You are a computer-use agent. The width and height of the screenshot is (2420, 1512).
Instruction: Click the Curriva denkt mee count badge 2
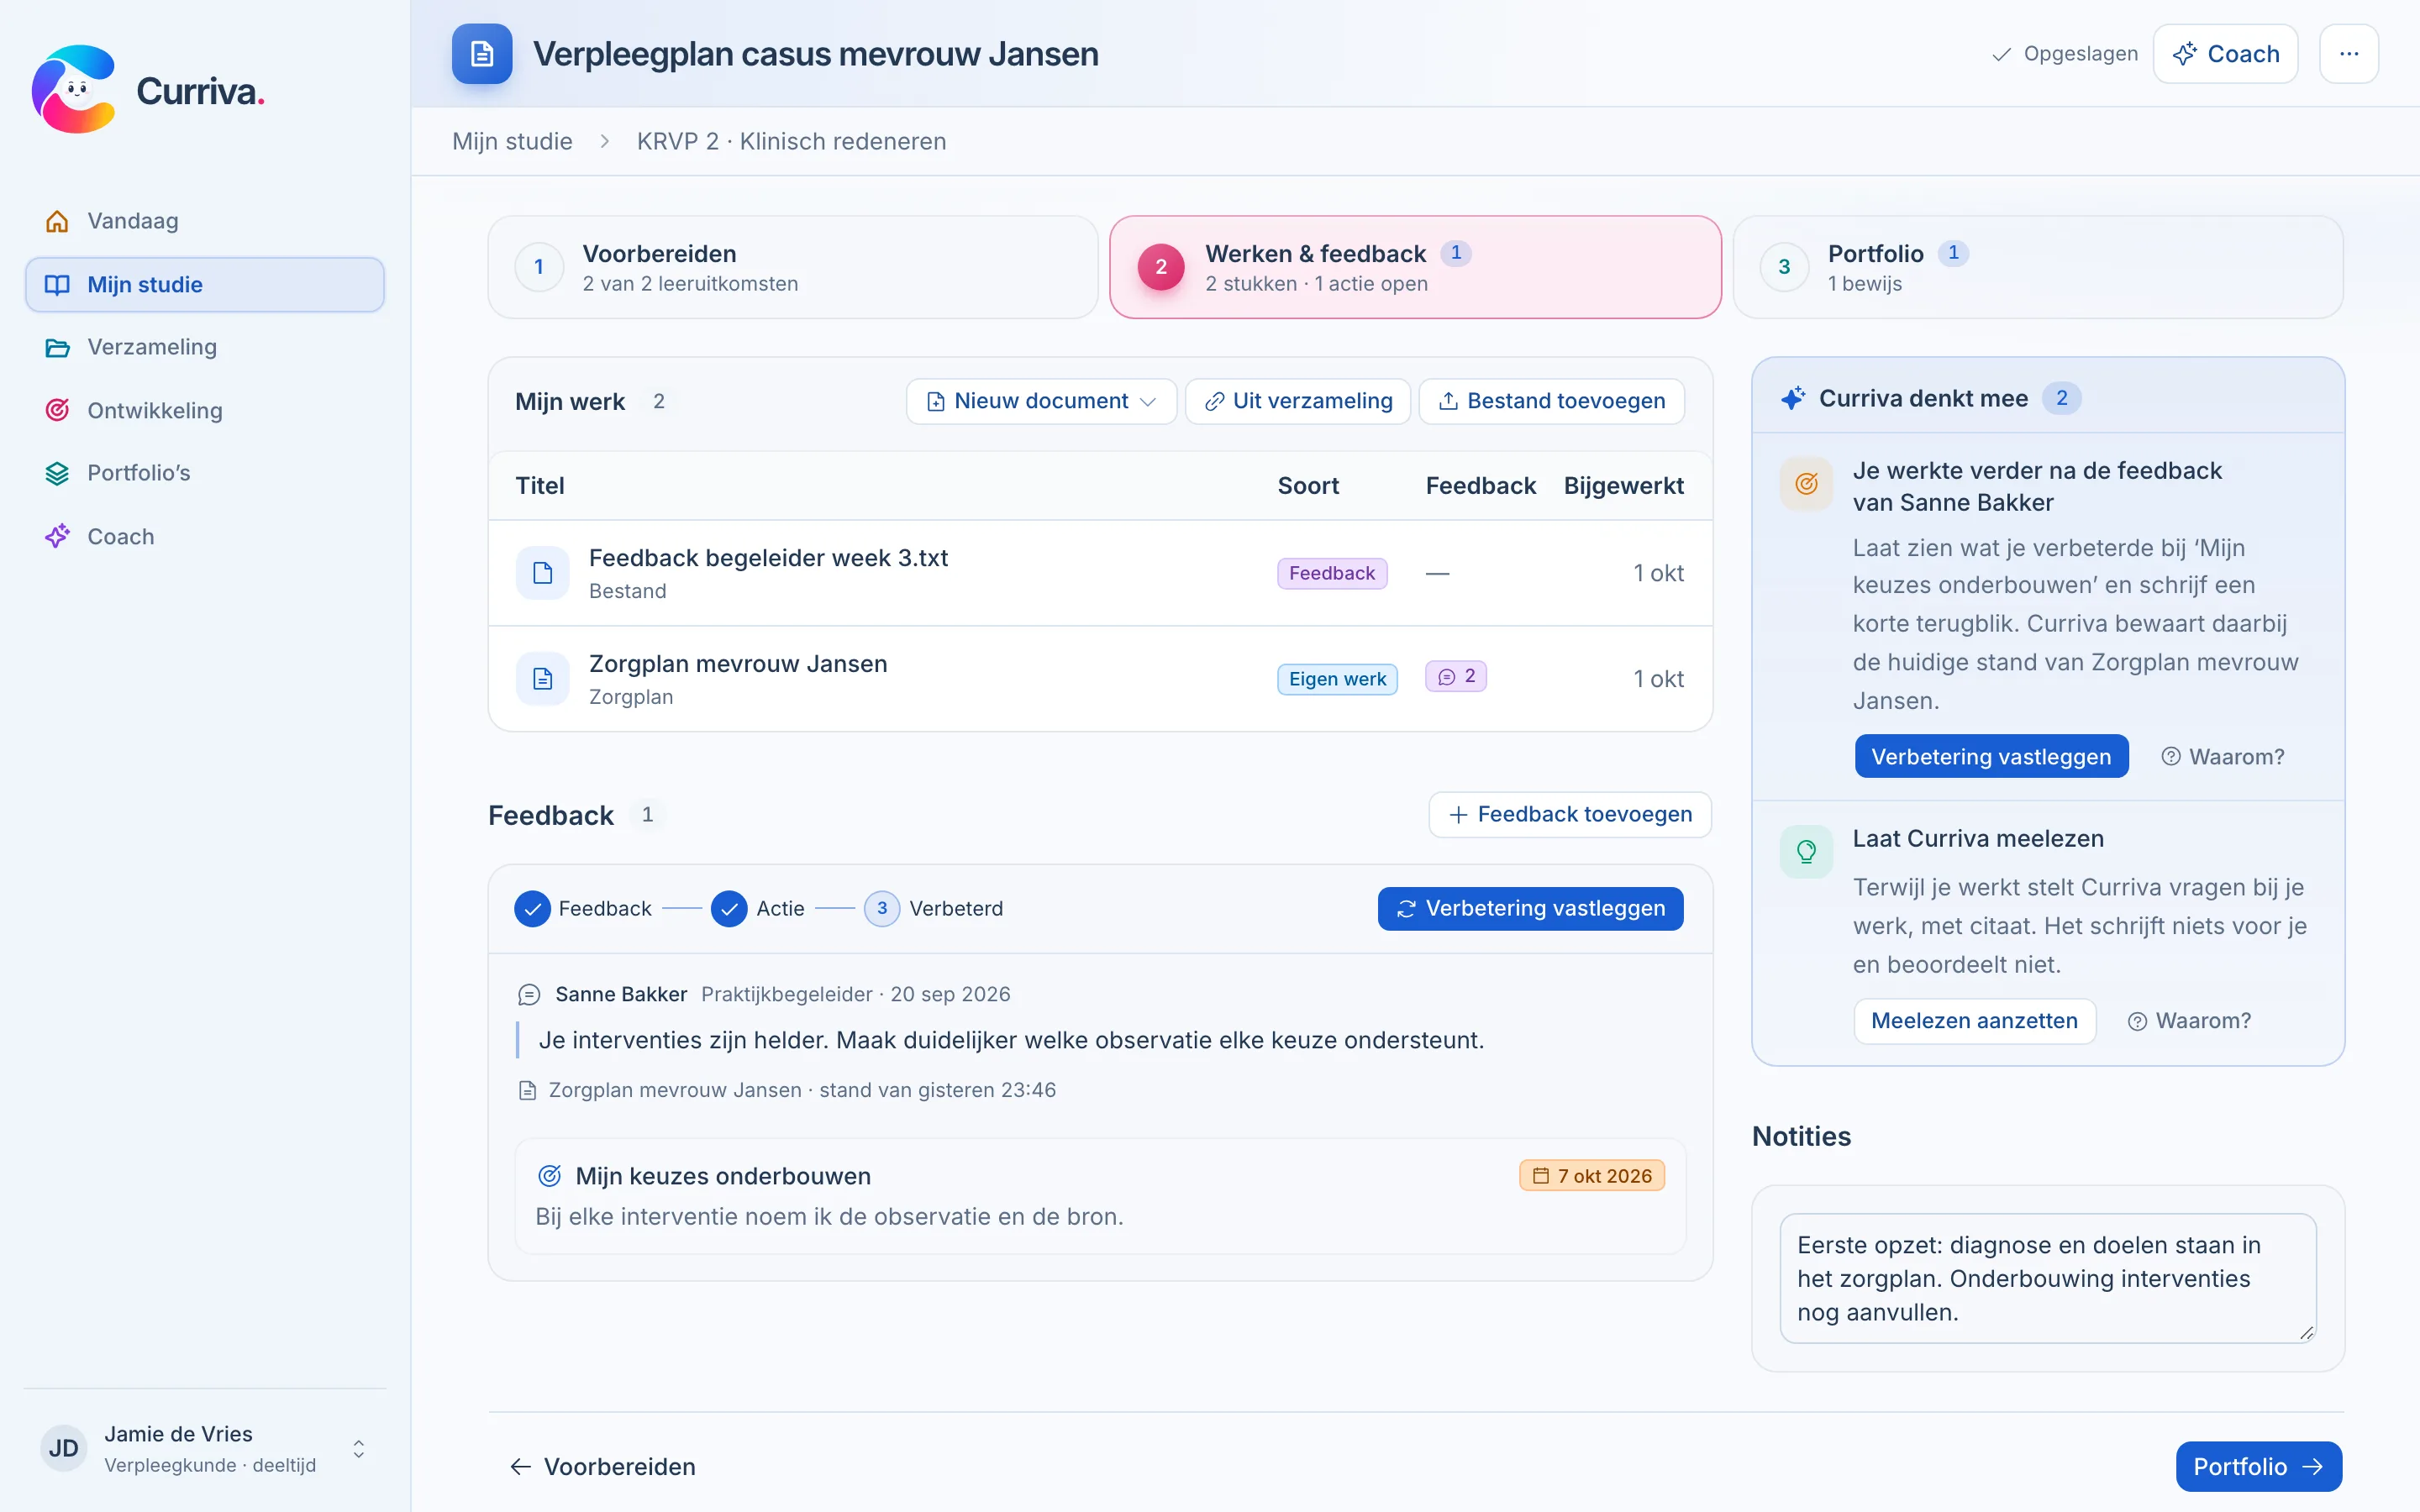[2061, 398]
